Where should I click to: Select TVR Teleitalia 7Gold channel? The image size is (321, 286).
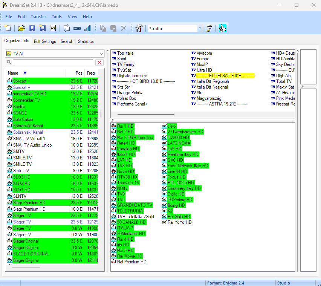[x=133, y=217]
